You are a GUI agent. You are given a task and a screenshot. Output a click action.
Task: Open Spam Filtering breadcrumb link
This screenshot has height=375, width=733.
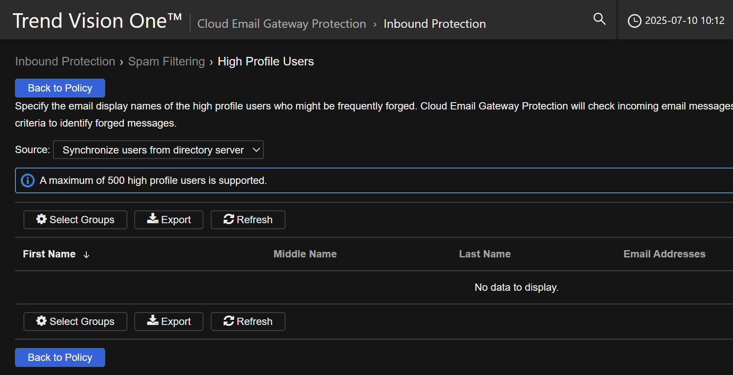(x=166, y=62)
